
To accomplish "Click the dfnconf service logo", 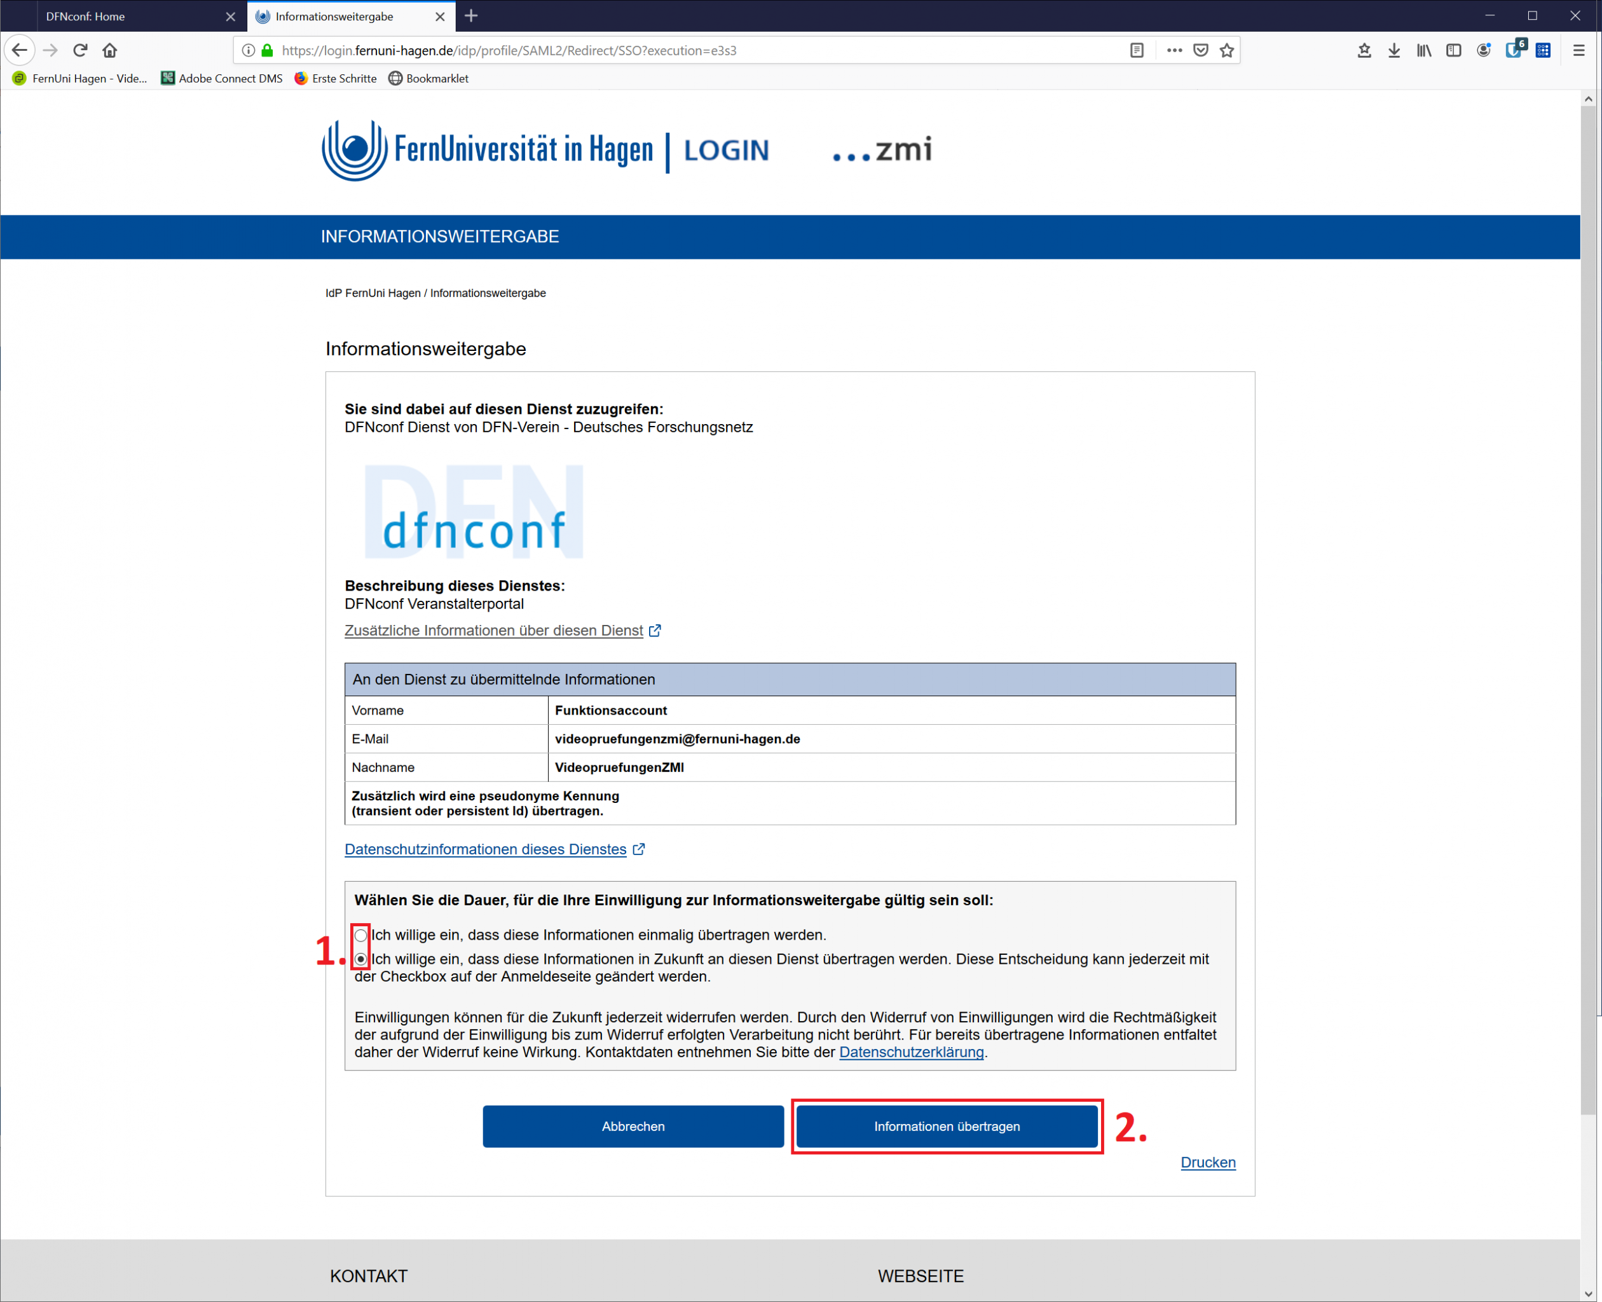I will [473, 512].
